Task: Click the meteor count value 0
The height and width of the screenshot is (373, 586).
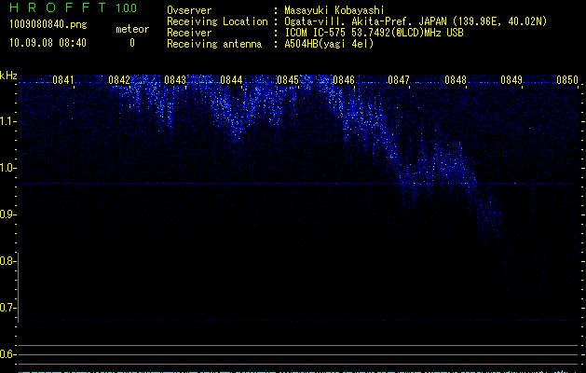Action: pyautogui.click(x=132, y=43)
